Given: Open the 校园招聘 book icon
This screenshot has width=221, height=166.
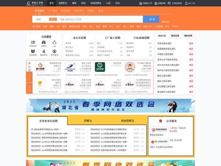Looking at the screenshot, I should click(33, 51).
